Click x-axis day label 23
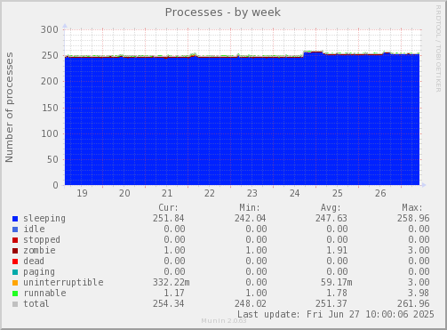Screen dimensions: 447x330 pos(252,193)
